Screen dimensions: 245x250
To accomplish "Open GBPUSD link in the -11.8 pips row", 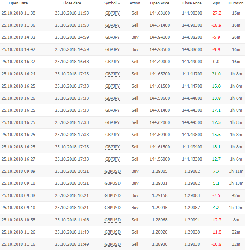I will [x=112, y=232].
